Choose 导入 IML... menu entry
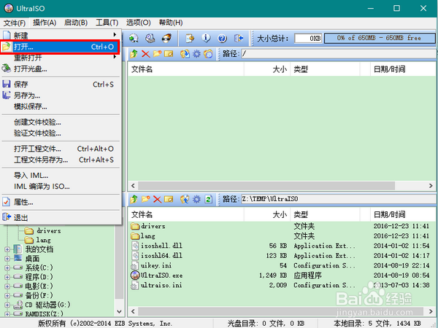This screenshot has width=438, height=328. point(61,176)
